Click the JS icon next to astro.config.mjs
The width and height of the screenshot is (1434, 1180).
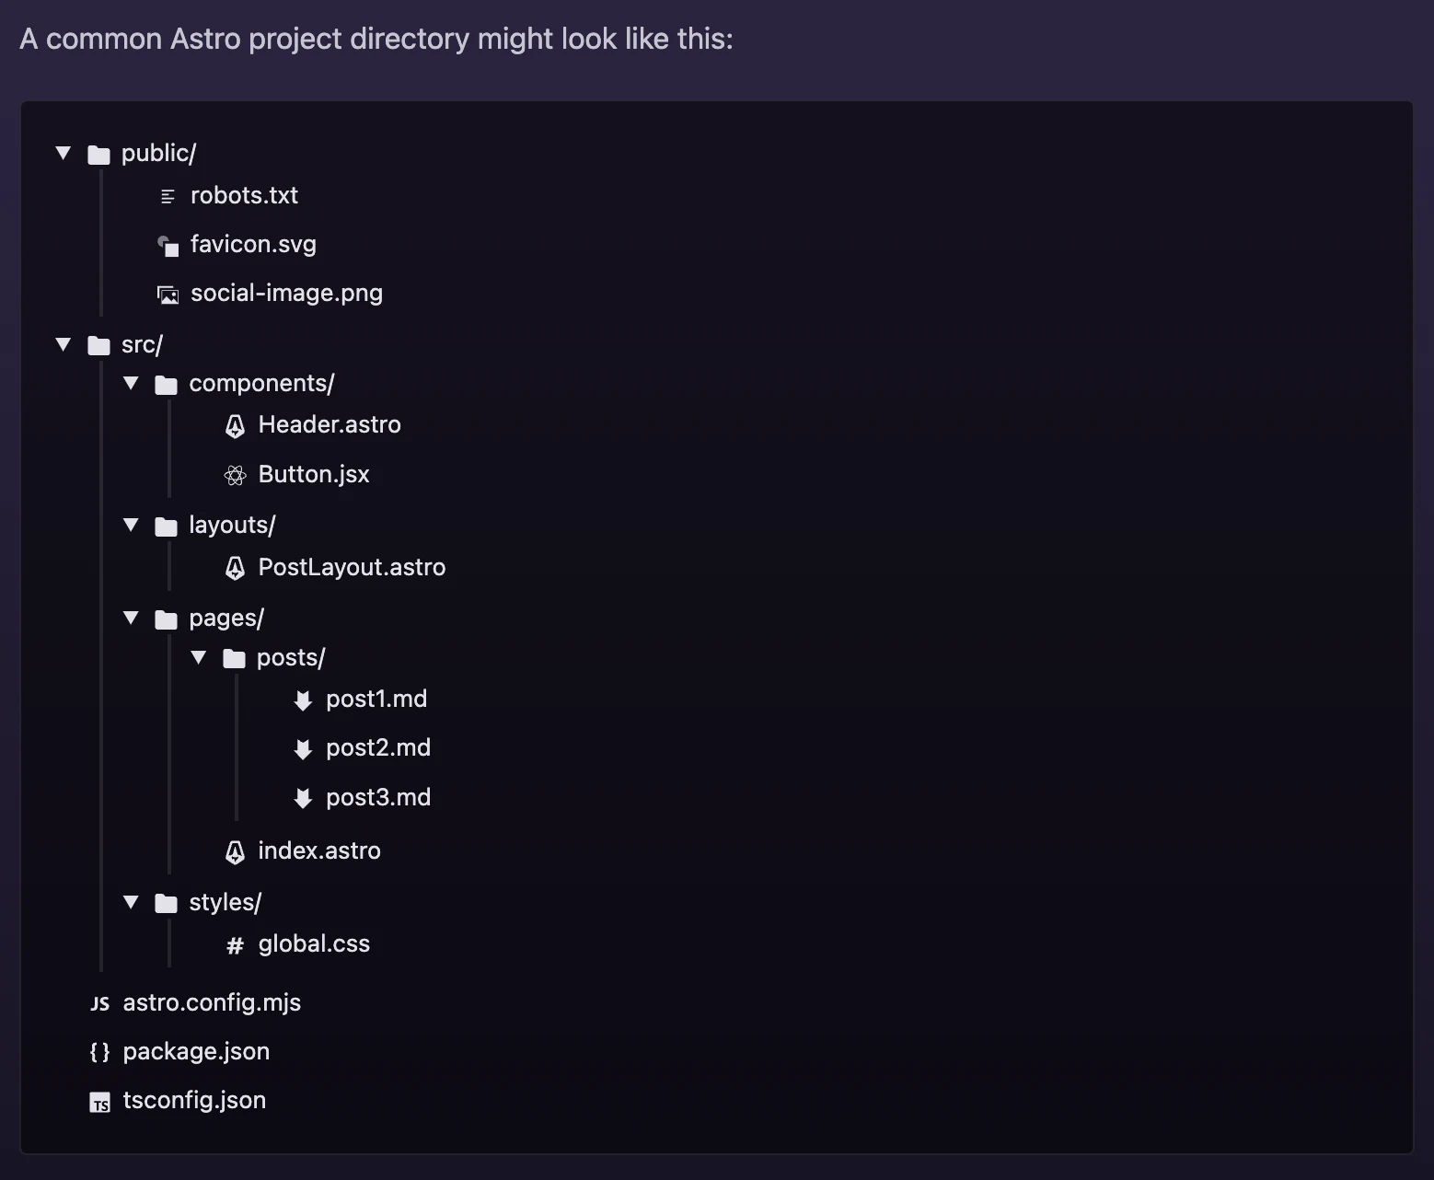coord(100,1003)
